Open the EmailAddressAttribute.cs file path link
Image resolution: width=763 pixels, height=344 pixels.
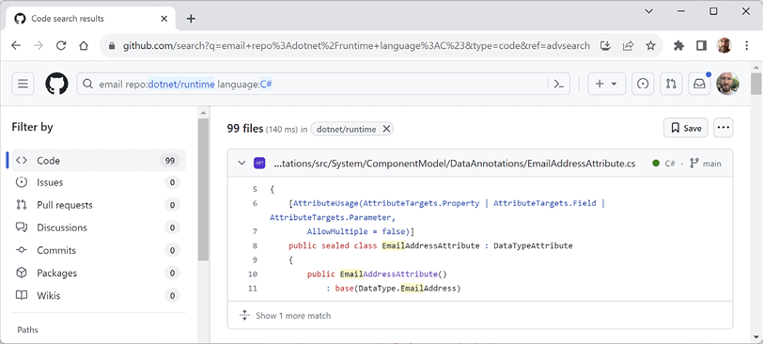(455, 164)
